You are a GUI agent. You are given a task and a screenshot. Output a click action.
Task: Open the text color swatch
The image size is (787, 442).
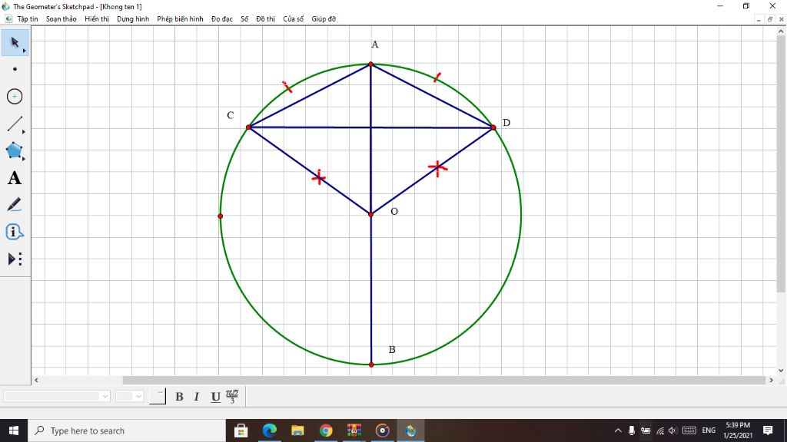[x=157, y=396]
